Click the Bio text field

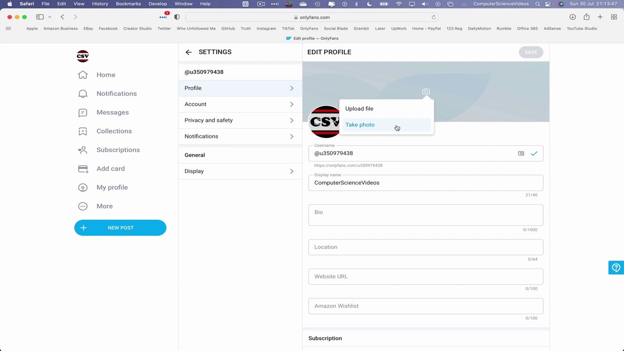click(426, 215)
